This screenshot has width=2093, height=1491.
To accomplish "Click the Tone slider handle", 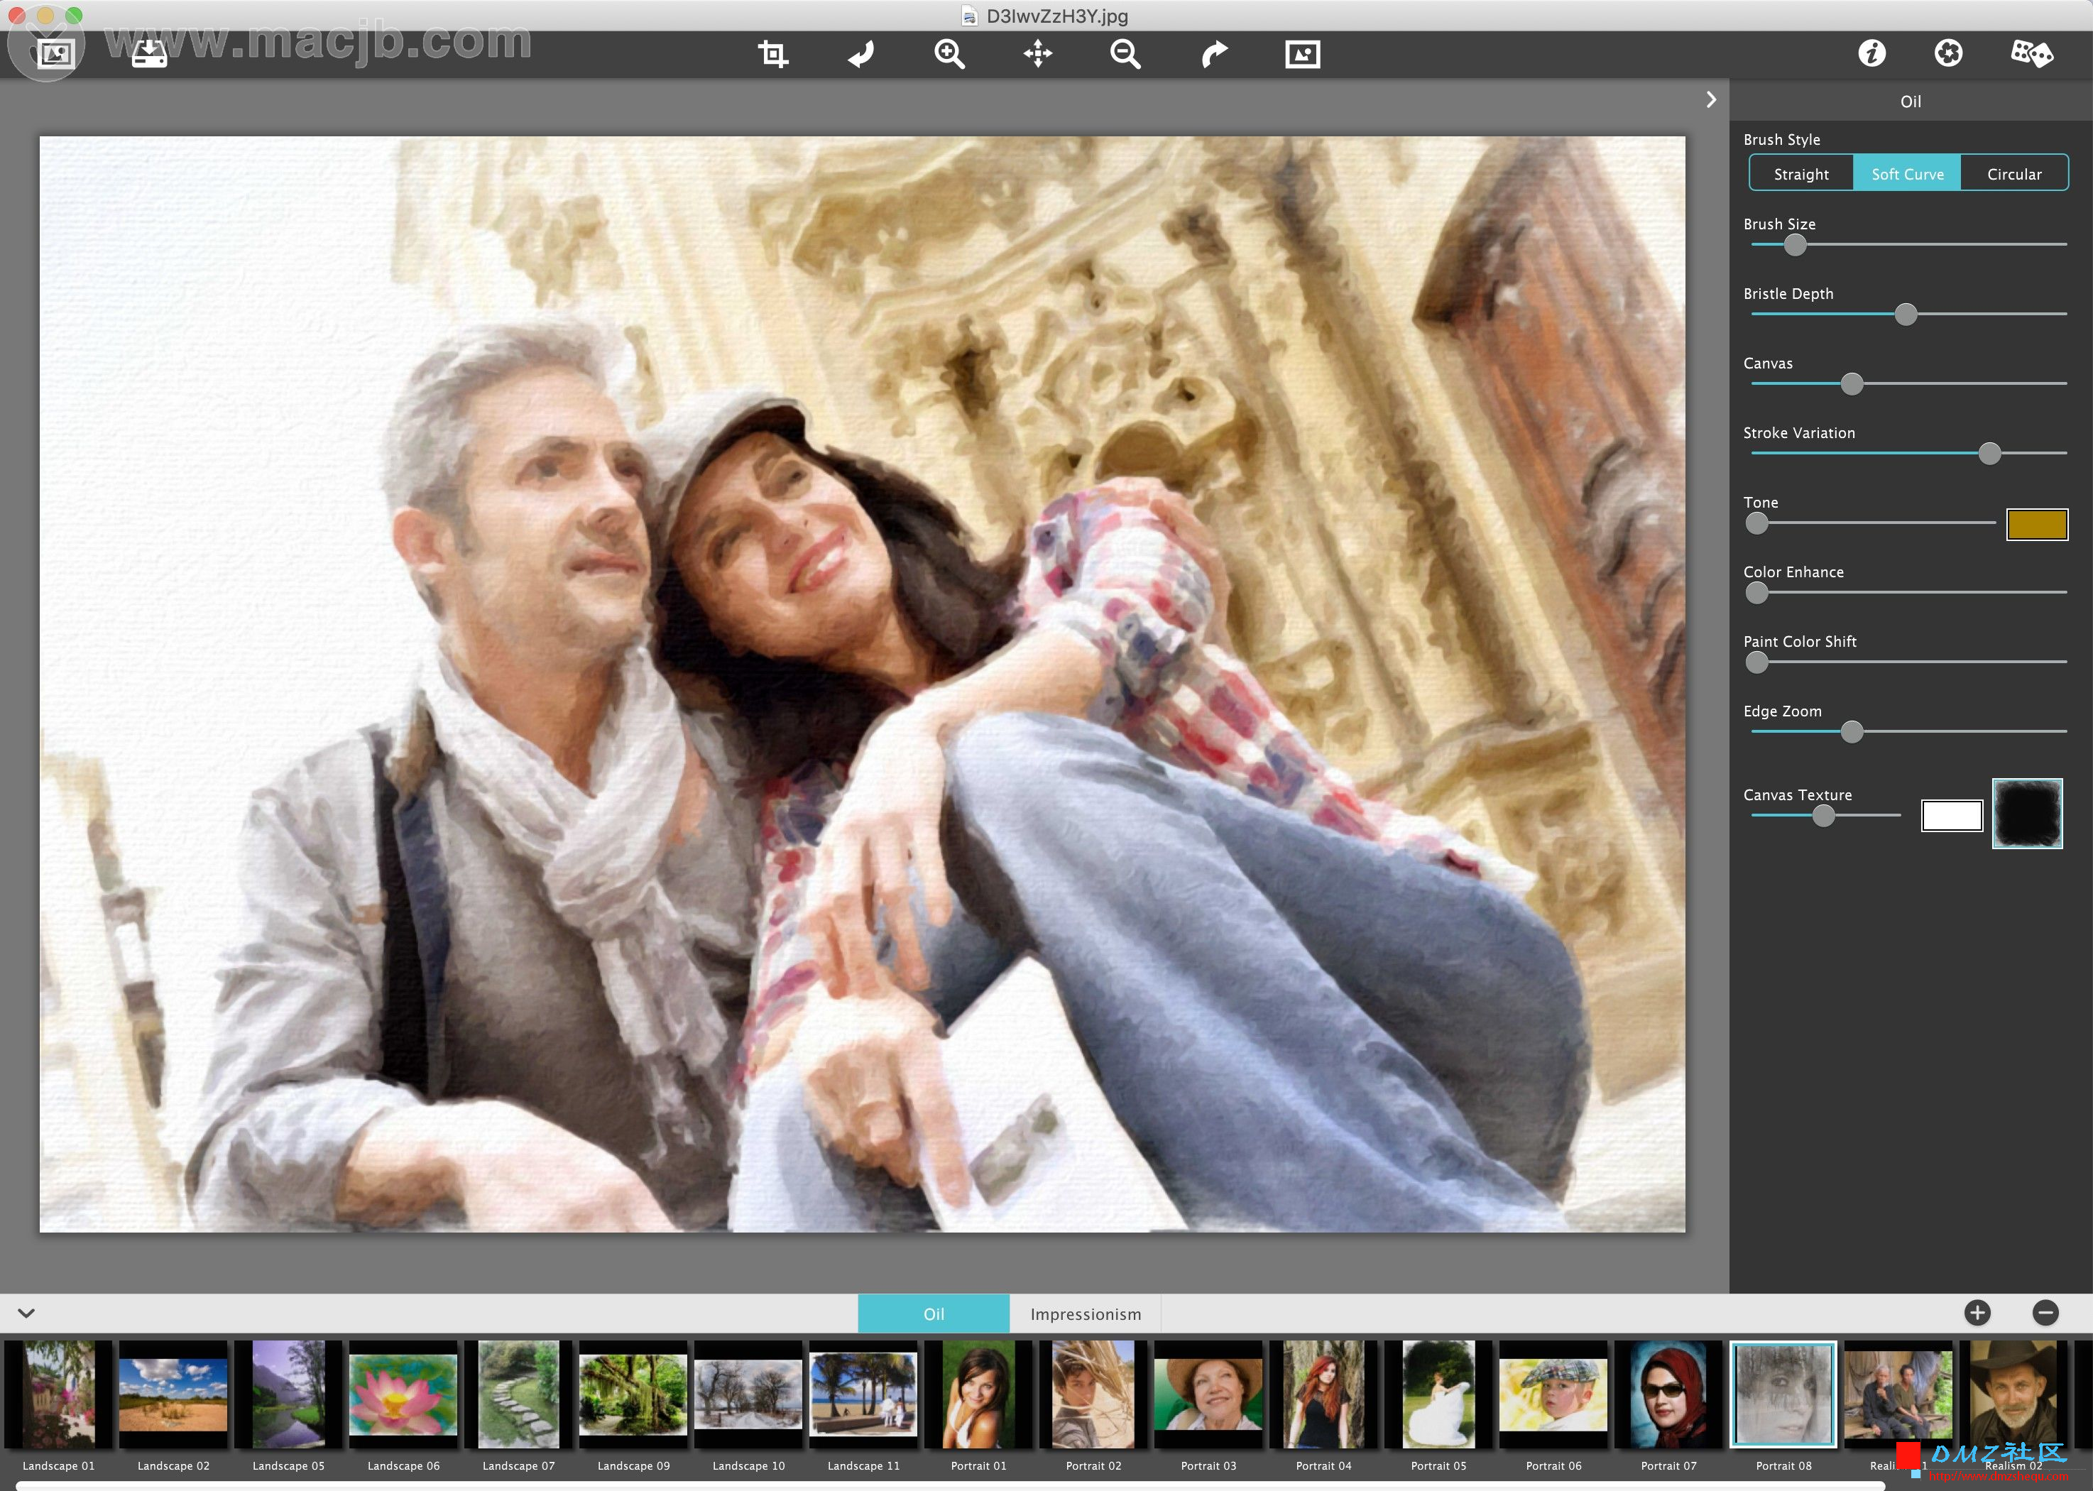I will pyautogui.click(x=1756, y=523).
